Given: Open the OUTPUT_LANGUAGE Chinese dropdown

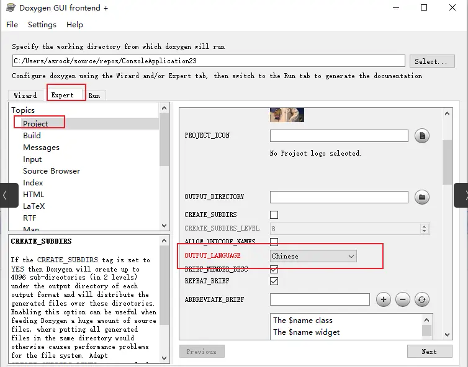Looking at the screenshot, I should 313,256.
